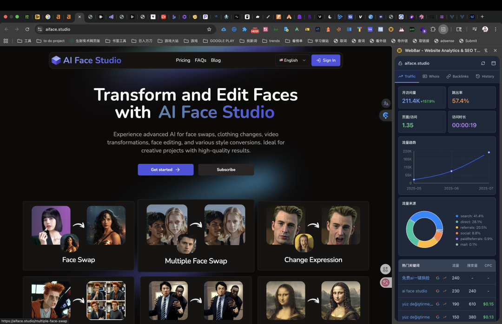Click the 57.4% bounce rate value
This screenshot has width=502, height=324.
tap(460, 101)
